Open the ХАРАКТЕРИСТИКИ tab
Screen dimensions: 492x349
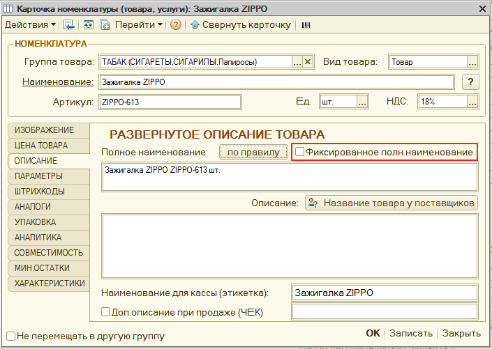[49, 284]
